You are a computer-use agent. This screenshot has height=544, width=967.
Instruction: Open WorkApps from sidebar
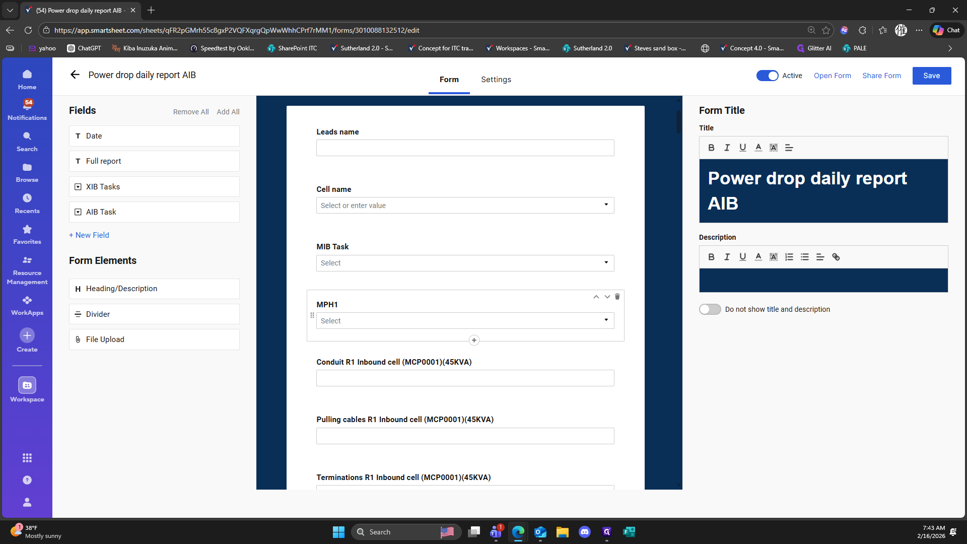pyautogui.click(x=27, y=305)
